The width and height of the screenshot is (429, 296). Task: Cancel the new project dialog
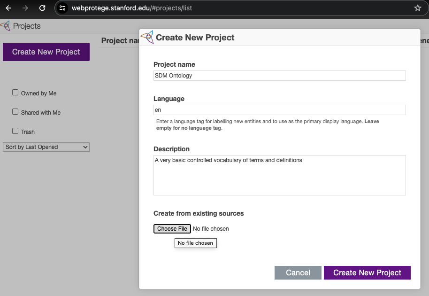pos(298,273)
